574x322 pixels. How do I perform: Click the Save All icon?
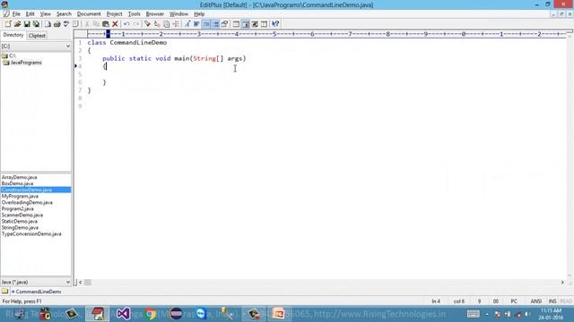tap(36, 24)
